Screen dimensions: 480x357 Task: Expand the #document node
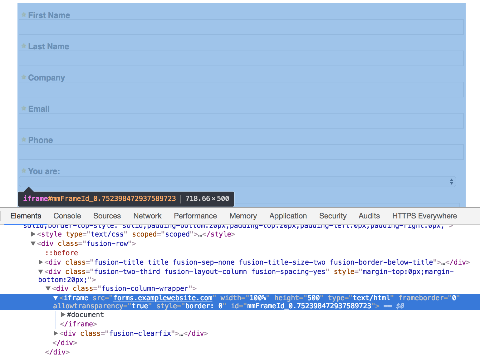pos(63,315)
